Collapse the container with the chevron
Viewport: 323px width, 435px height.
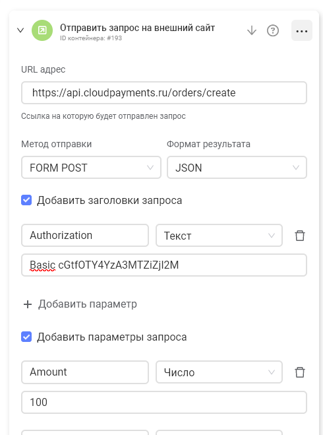tap(20, 30)
